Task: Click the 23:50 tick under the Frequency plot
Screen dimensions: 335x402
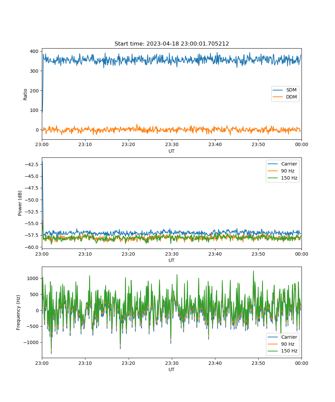Action: pos(258,363)
